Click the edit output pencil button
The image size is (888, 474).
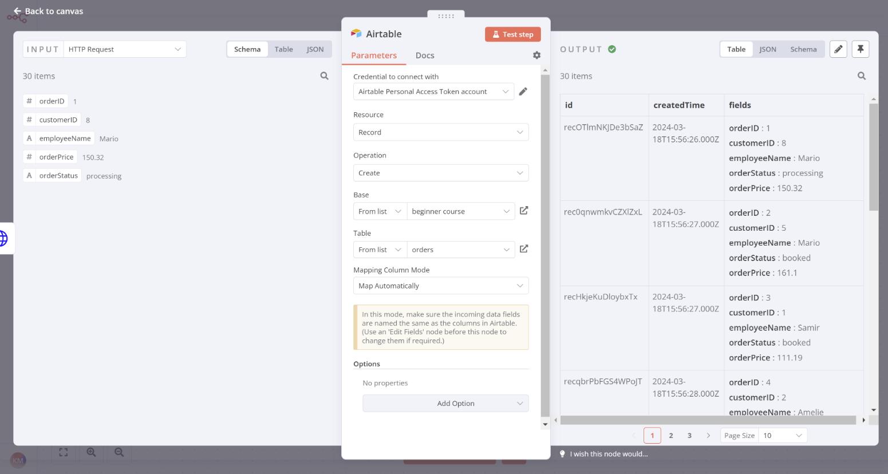[838, 49]
